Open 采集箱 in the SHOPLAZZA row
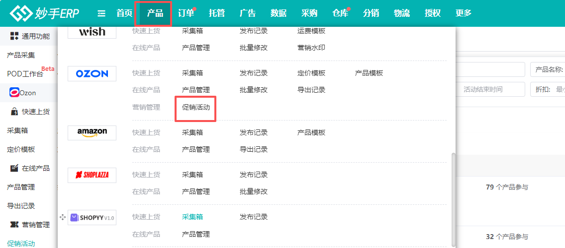Image resolution: width=565 pixels, height=248 pixels. [x=192, y=175]
